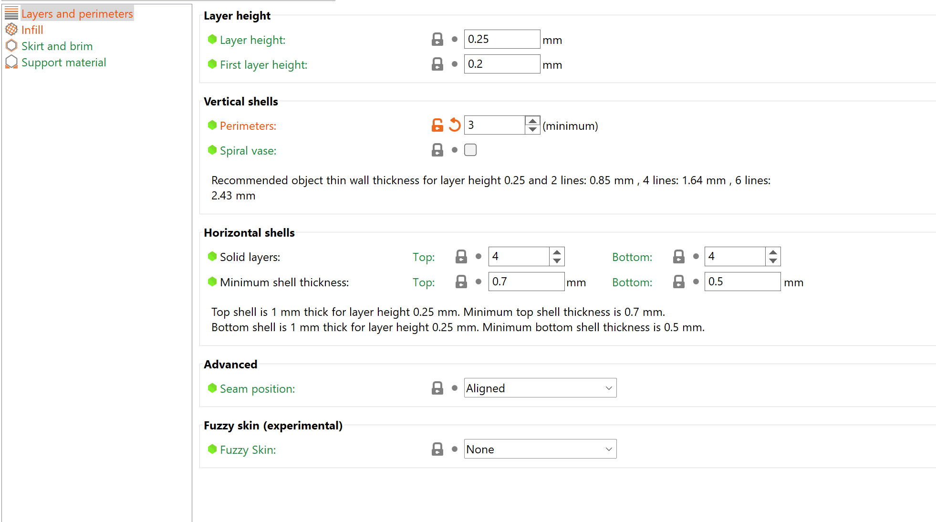Open the Seam position dropdown

[x=540, y=388]
